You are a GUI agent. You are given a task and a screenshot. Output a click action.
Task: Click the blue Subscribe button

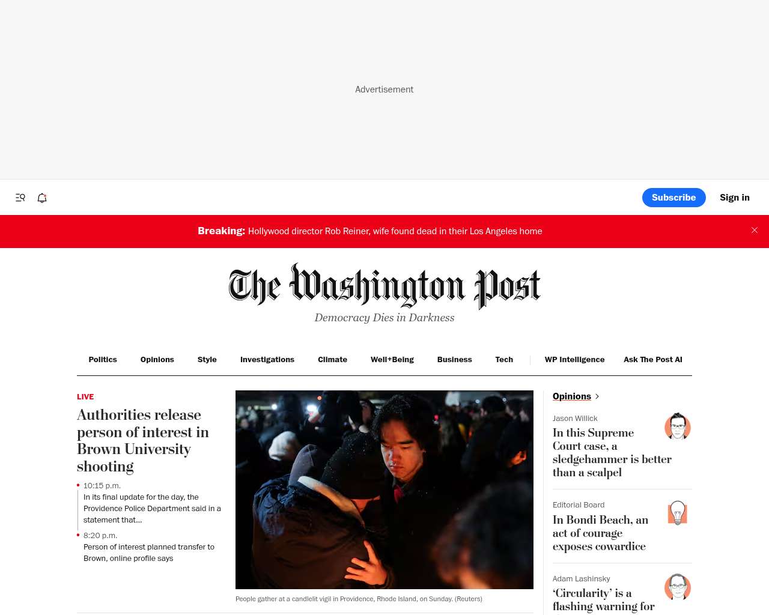tap(674, 198)
